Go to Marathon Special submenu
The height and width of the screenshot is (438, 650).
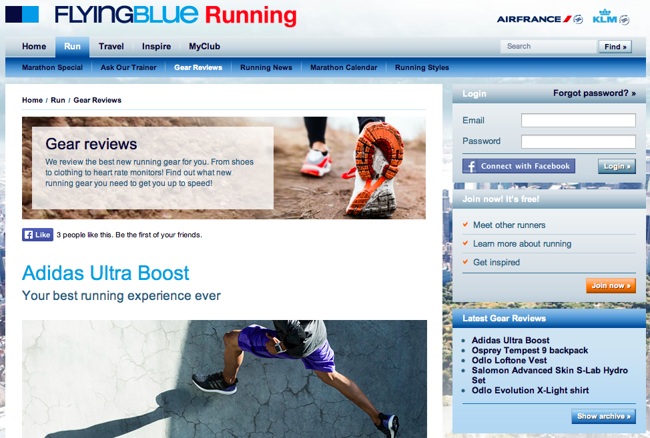click(x=52, y=67)
